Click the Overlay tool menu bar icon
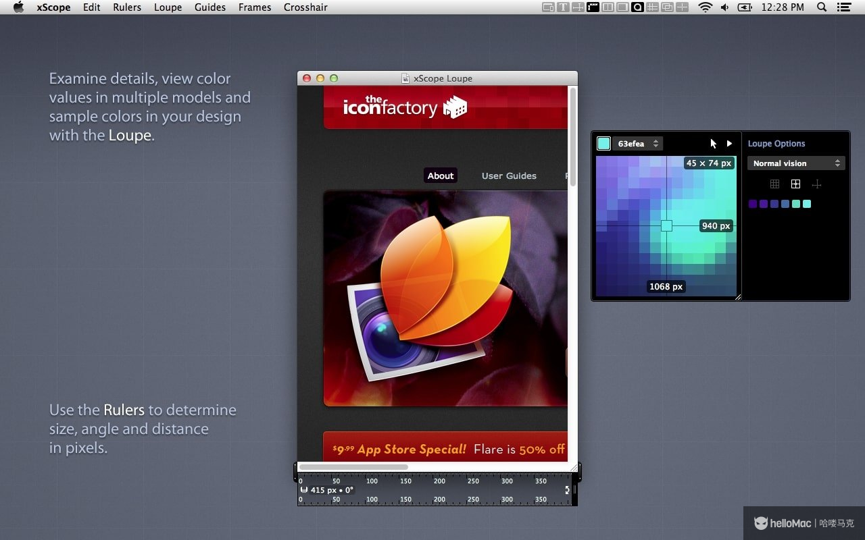 click(608, 7)
